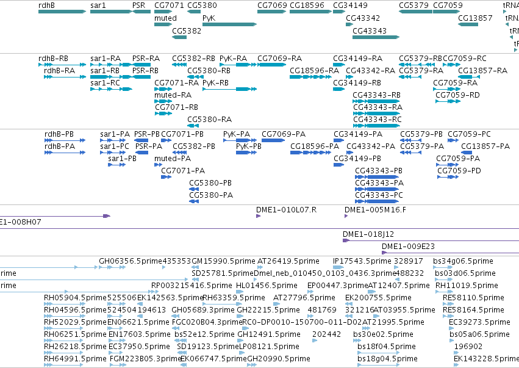The image size is (519, 368).
Task: Select the CG18596-RA transcript
Action: pos(310,77)
